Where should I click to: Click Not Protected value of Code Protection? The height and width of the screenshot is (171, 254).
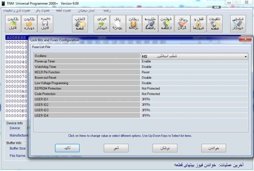[x=151, y=94]
